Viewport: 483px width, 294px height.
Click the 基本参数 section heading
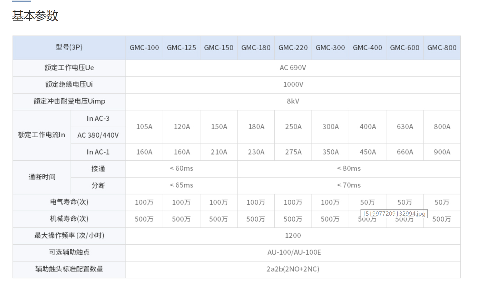coord(35,16)
